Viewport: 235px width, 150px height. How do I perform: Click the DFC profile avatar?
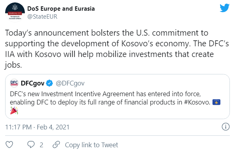(14, 83)
